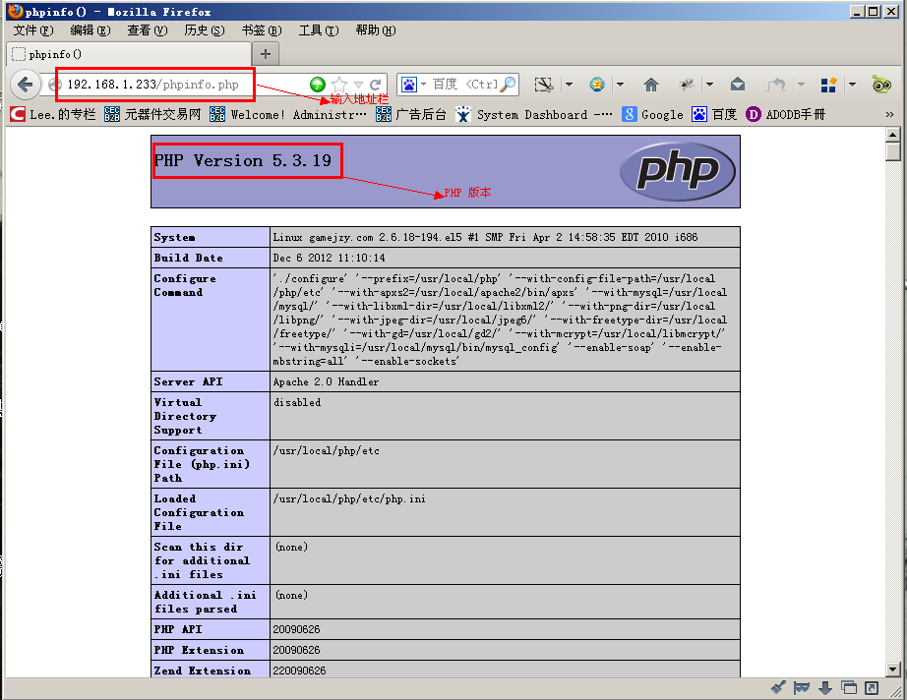
Task: Click the URL address input field
Action: (187, 85)
